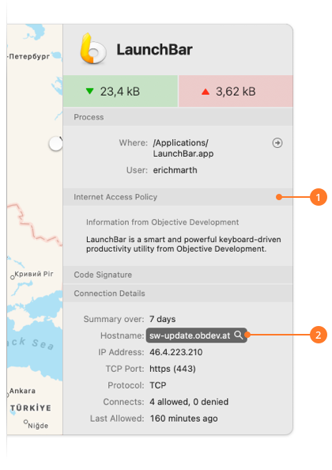This screenshot has height=470, width=332.
Task: Collapse the Internet Access Policy section
Action: click(178, 197)
